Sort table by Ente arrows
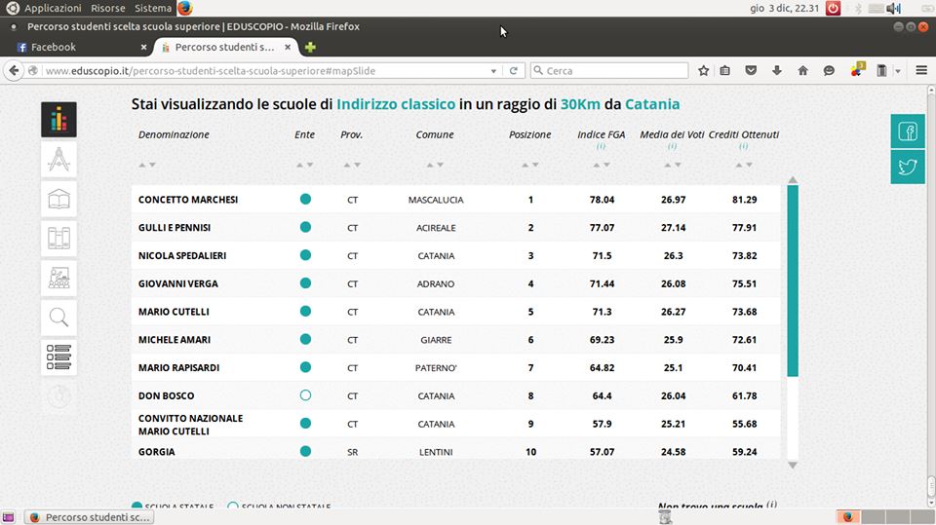This screenshot has width=936, height=525. [x=305, y=165]
